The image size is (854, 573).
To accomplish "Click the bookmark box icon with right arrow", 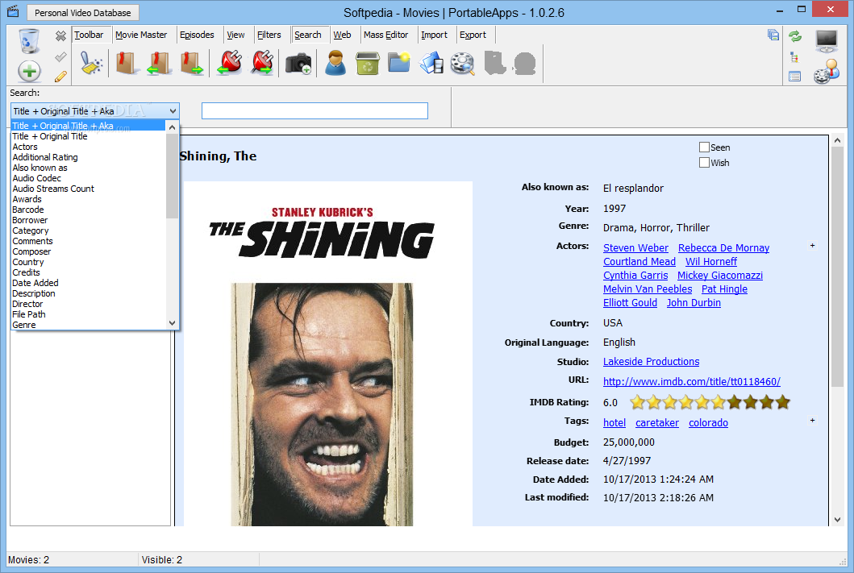I will (x=192, y=63).
